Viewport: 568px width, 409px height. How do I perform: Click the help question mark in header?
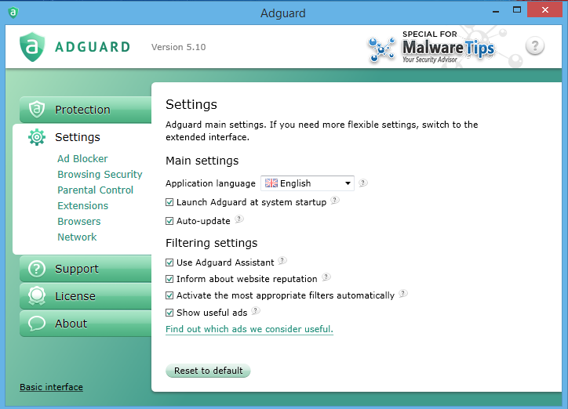535,46
